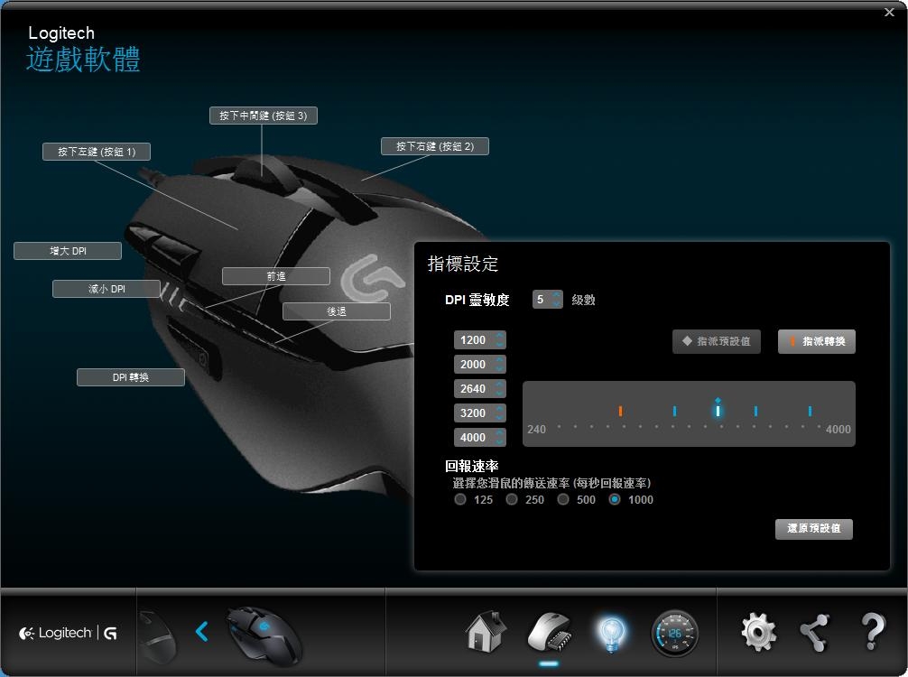Viewport: 908px width, 677px height.
Task: Select 125 report rate
Action: pos(460,499)
